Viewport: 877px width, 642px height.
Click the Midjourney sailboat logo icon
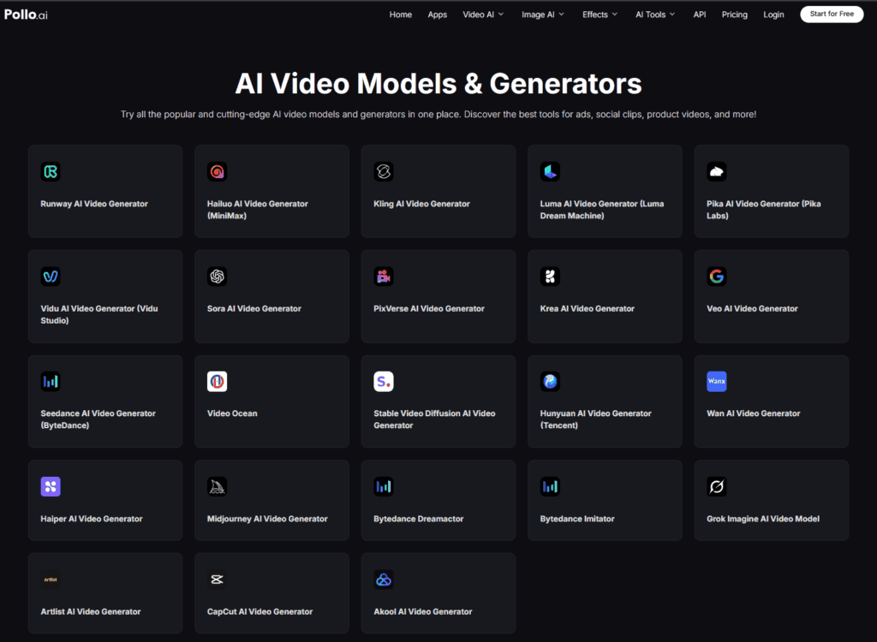(x=217, y=486)
